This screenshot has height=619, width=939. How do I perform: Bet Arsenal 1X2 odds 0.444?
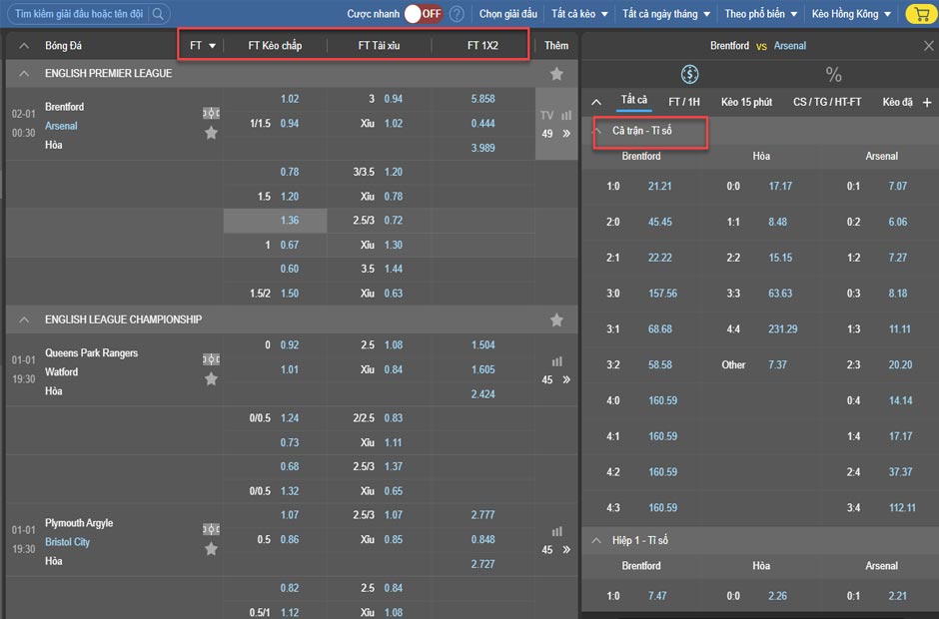pos(482,124)
